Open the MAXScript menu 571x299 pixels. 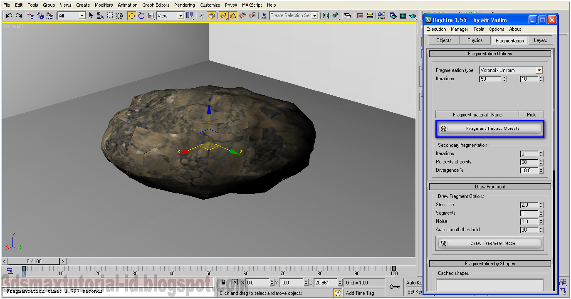pos(252,5)
